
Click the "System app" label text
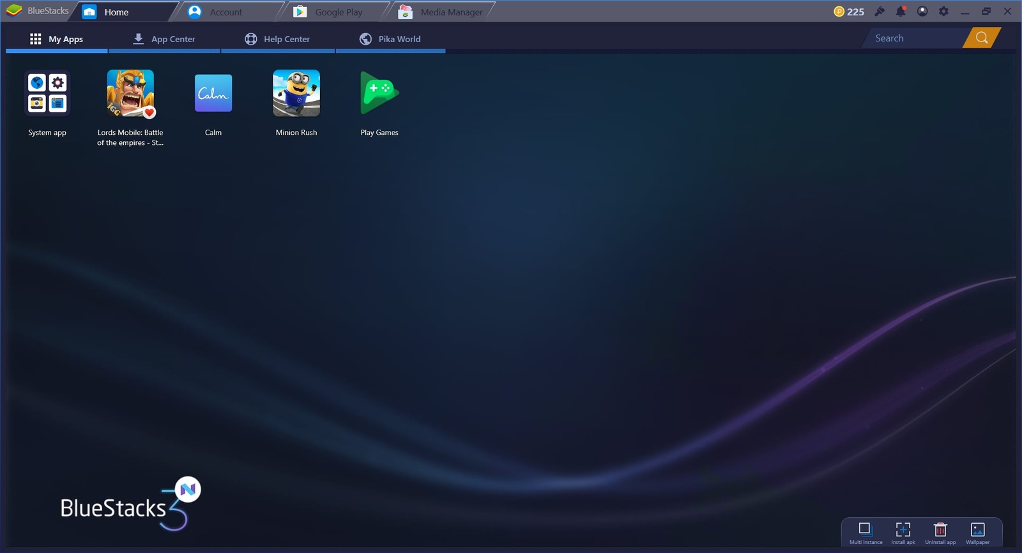[47, 132]
